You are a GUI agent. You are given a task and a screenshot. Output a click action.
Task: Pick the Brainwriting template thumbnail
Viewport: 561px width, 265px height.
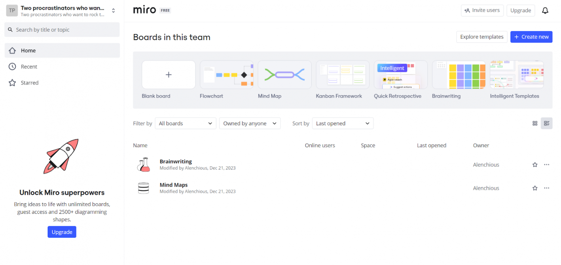click(x=459, y=74)
